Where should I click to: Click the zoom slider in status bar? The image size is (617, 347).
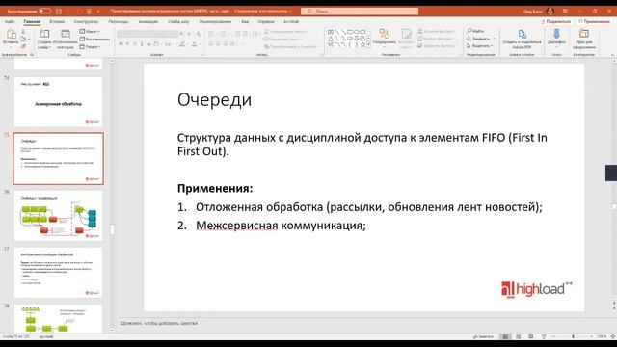click(x=573, y=336)
